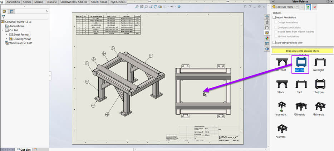Enable the Auto-start projected view checkbox

click(x=274, y=43)
